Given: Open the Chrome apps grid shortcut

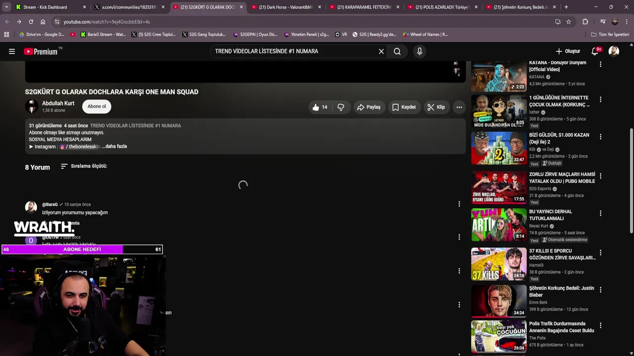Looking at the screenshot, I should (x=6, y=35).
